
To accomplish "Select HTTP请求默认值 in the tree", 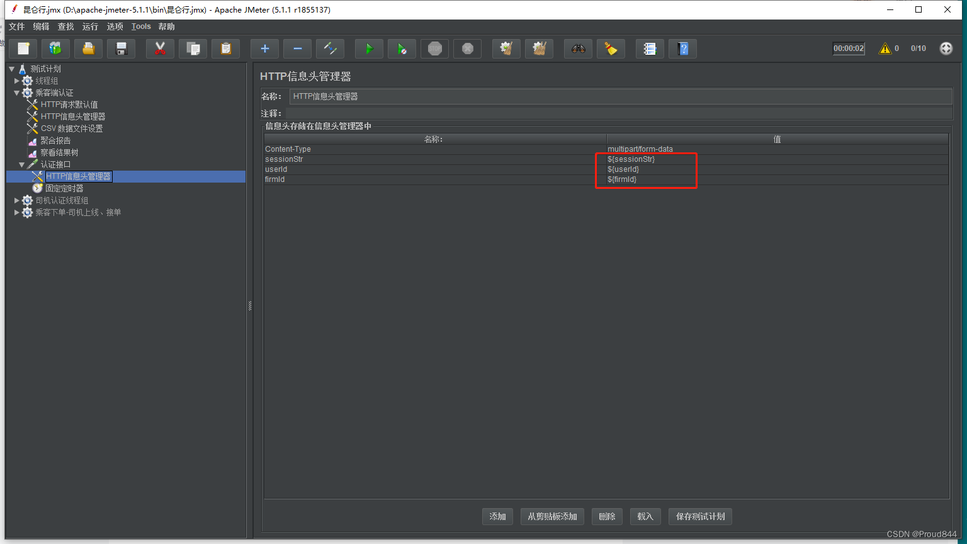I will click(x=69, y=105).
